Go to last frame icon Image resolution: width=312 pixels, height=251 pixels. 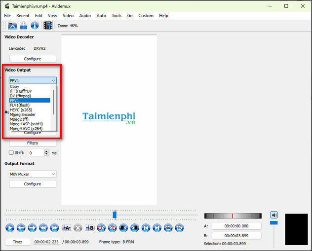(x=157, y=228)
